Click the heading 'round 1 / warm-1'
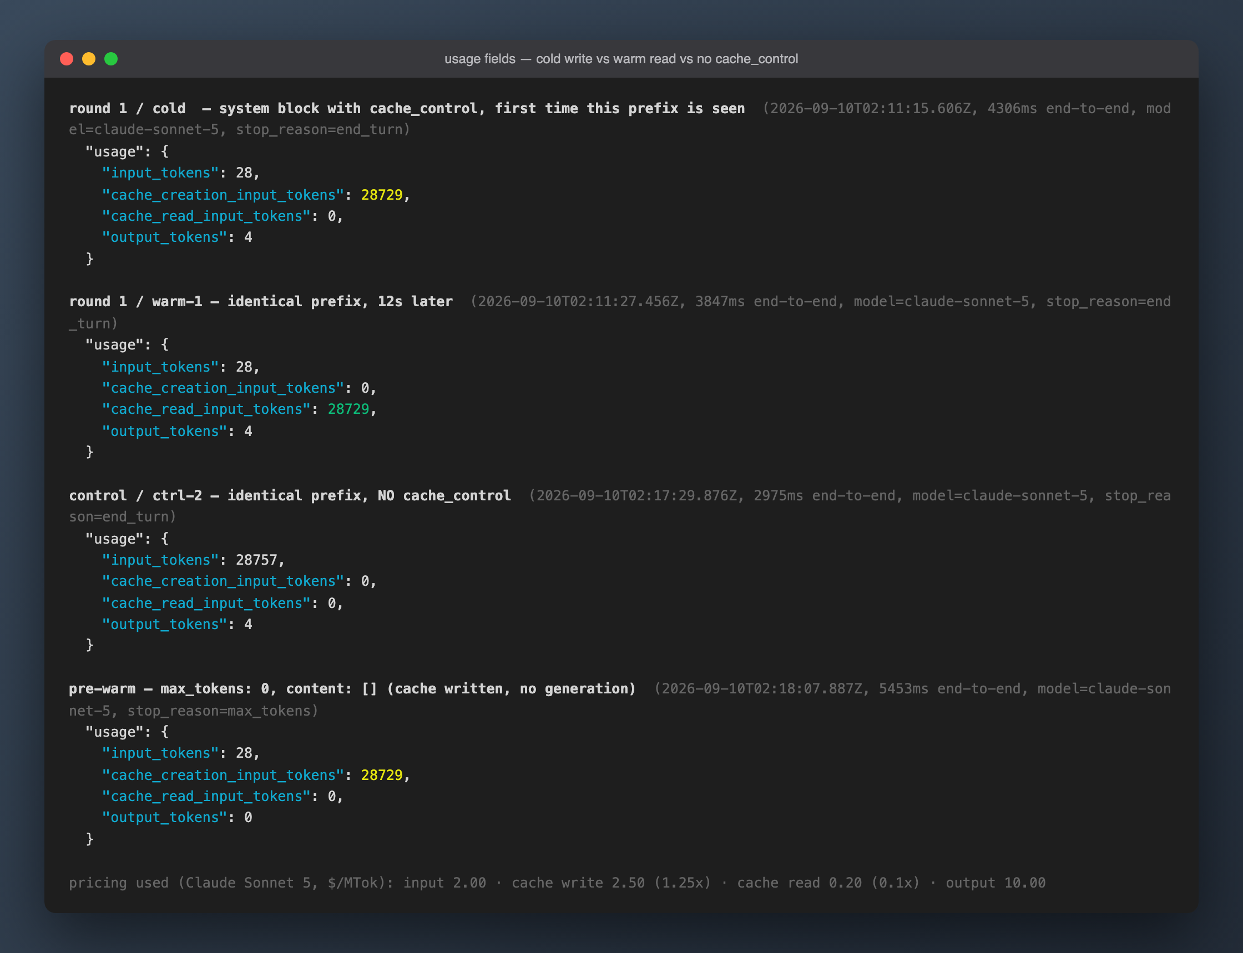Viewport: 1243px width, 953px height. tap(135, 301)
